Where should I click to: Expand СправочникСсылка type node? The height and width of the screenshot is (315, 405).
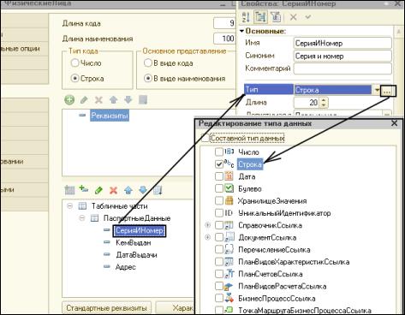coord(208,225)
